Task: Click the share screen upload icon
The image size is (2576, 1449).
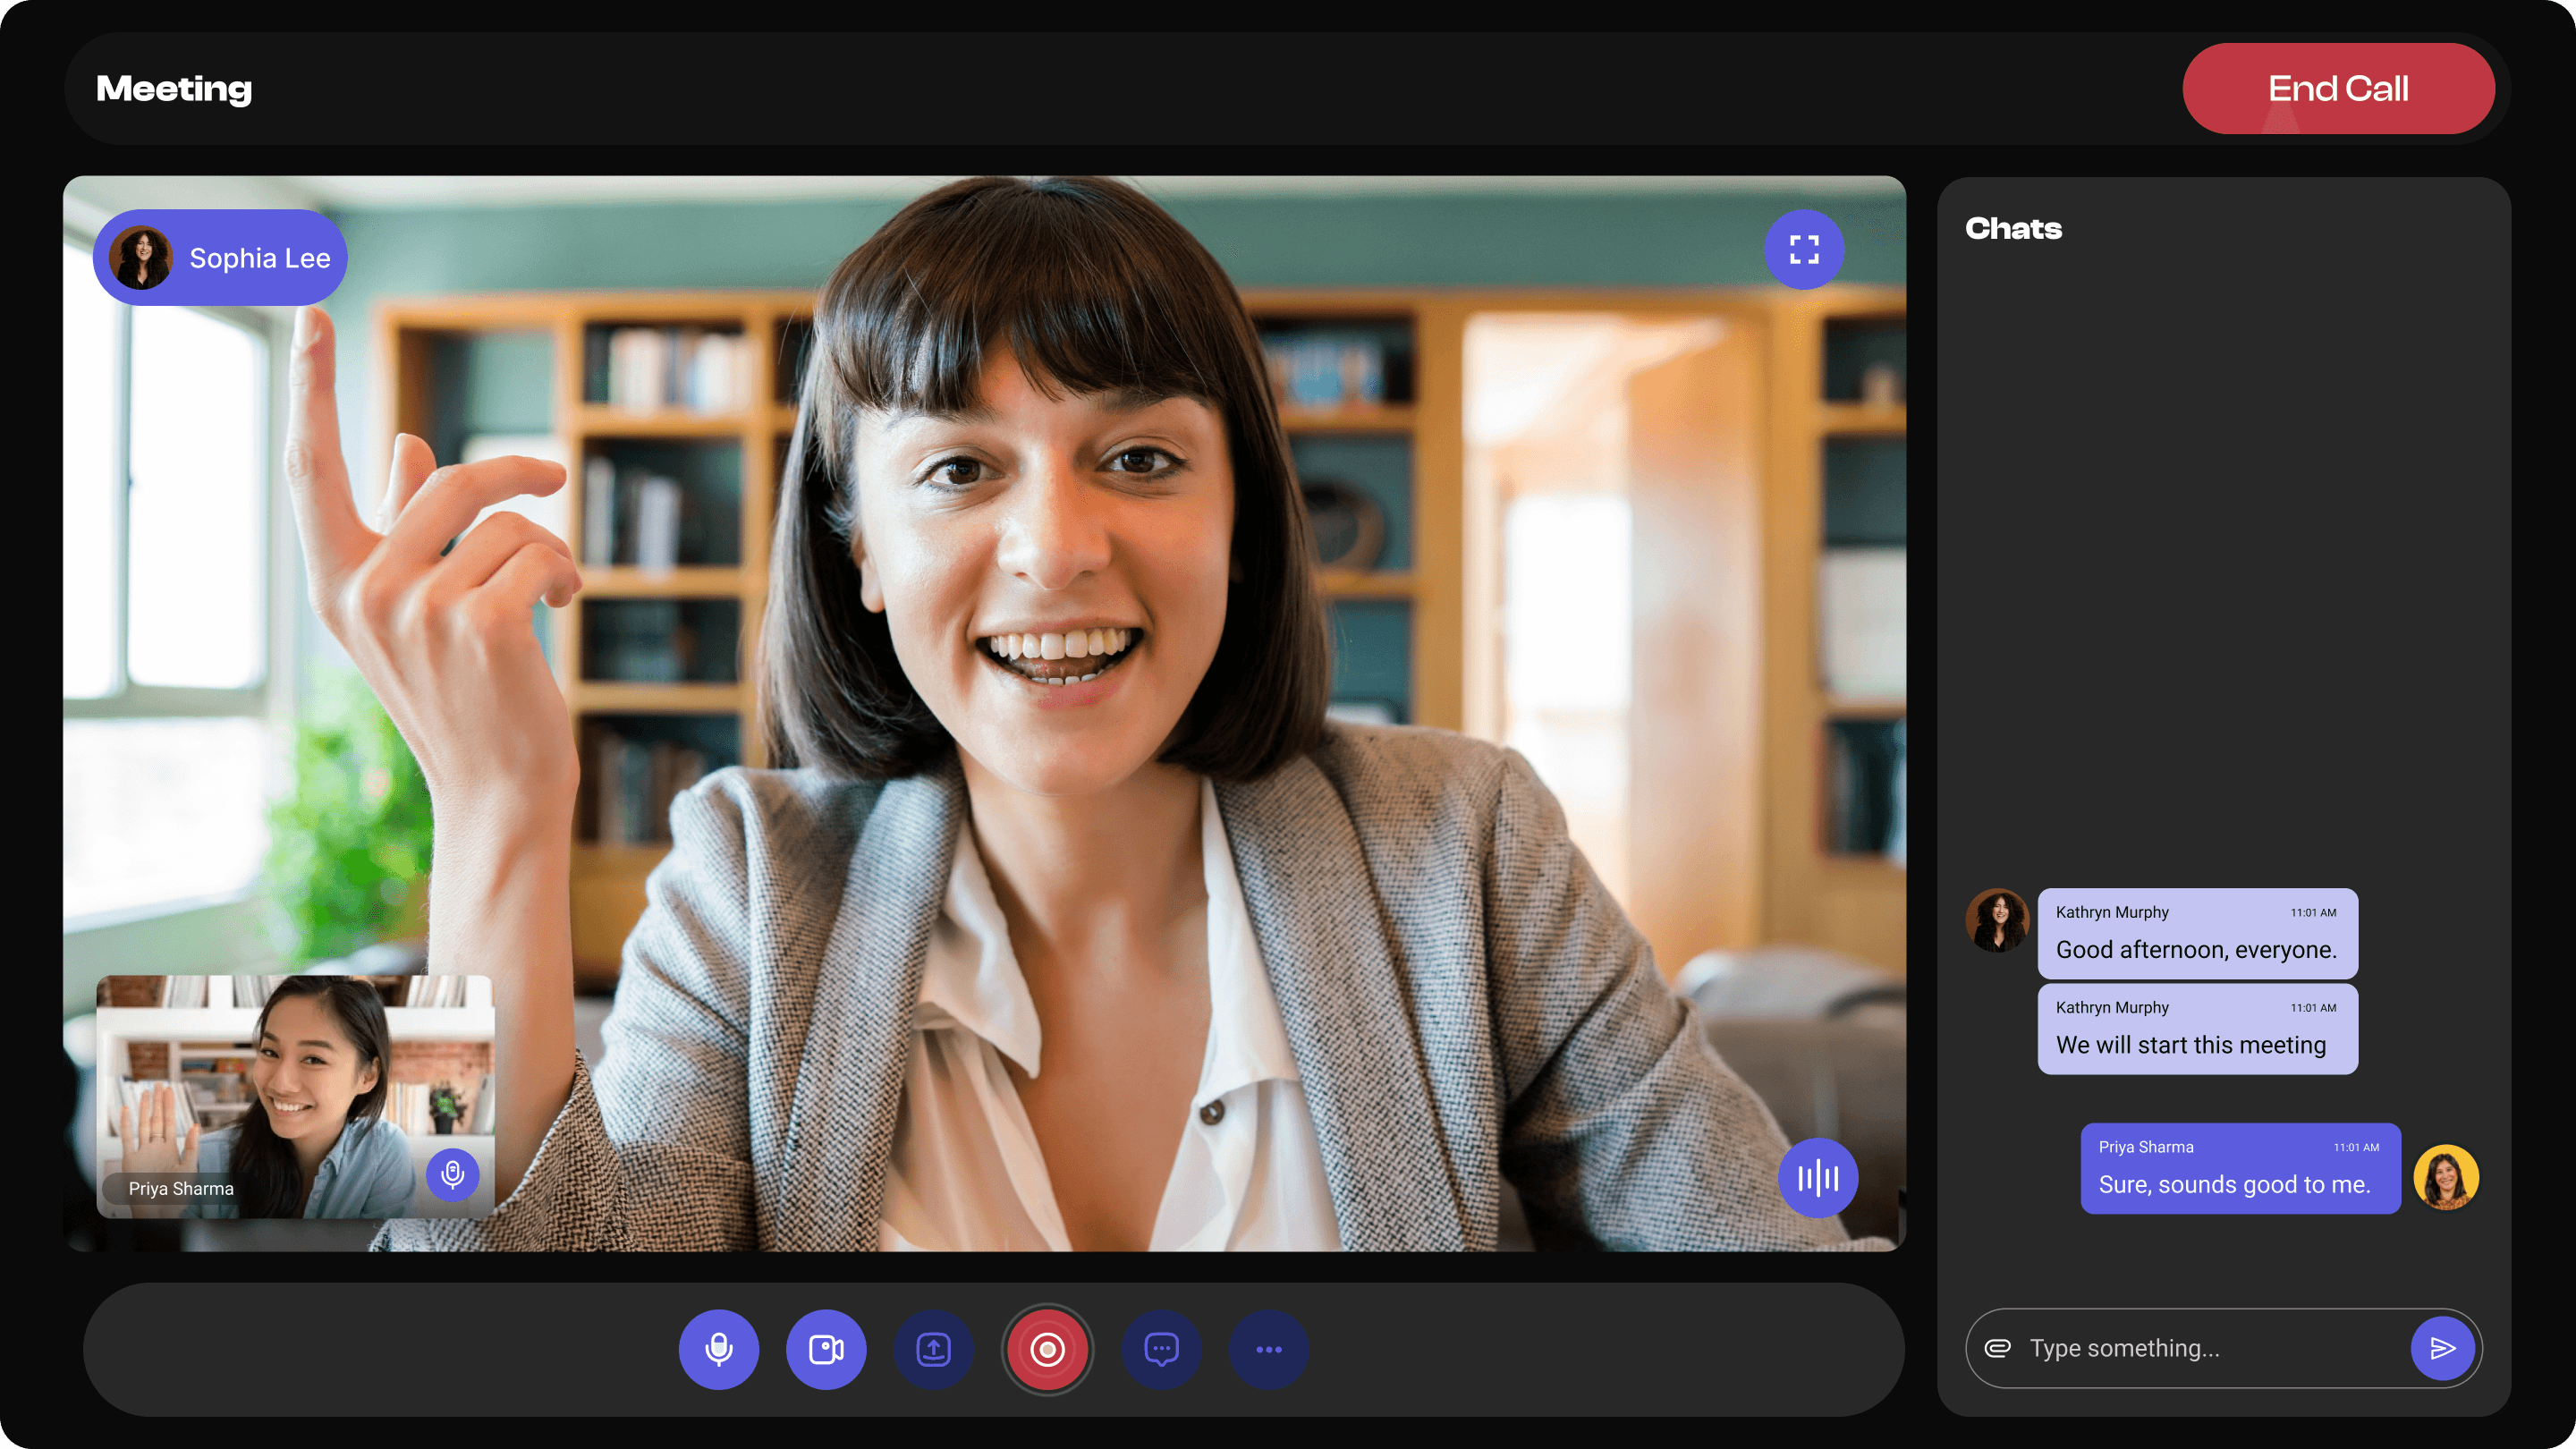Action: pos(933,1349)
